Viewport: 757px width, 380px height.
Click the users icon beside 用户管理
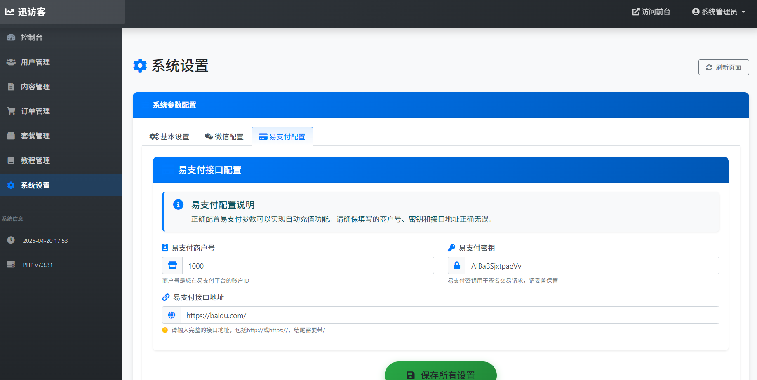[x=11, y=62]
